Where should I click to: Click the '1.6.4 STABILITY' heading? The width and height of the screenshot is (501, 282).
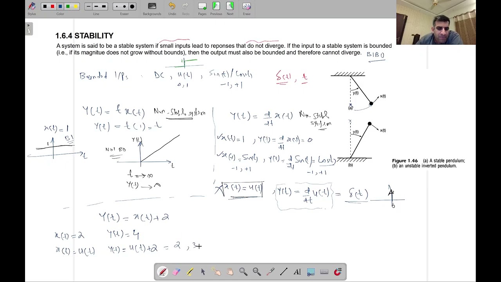pos(85,36)
